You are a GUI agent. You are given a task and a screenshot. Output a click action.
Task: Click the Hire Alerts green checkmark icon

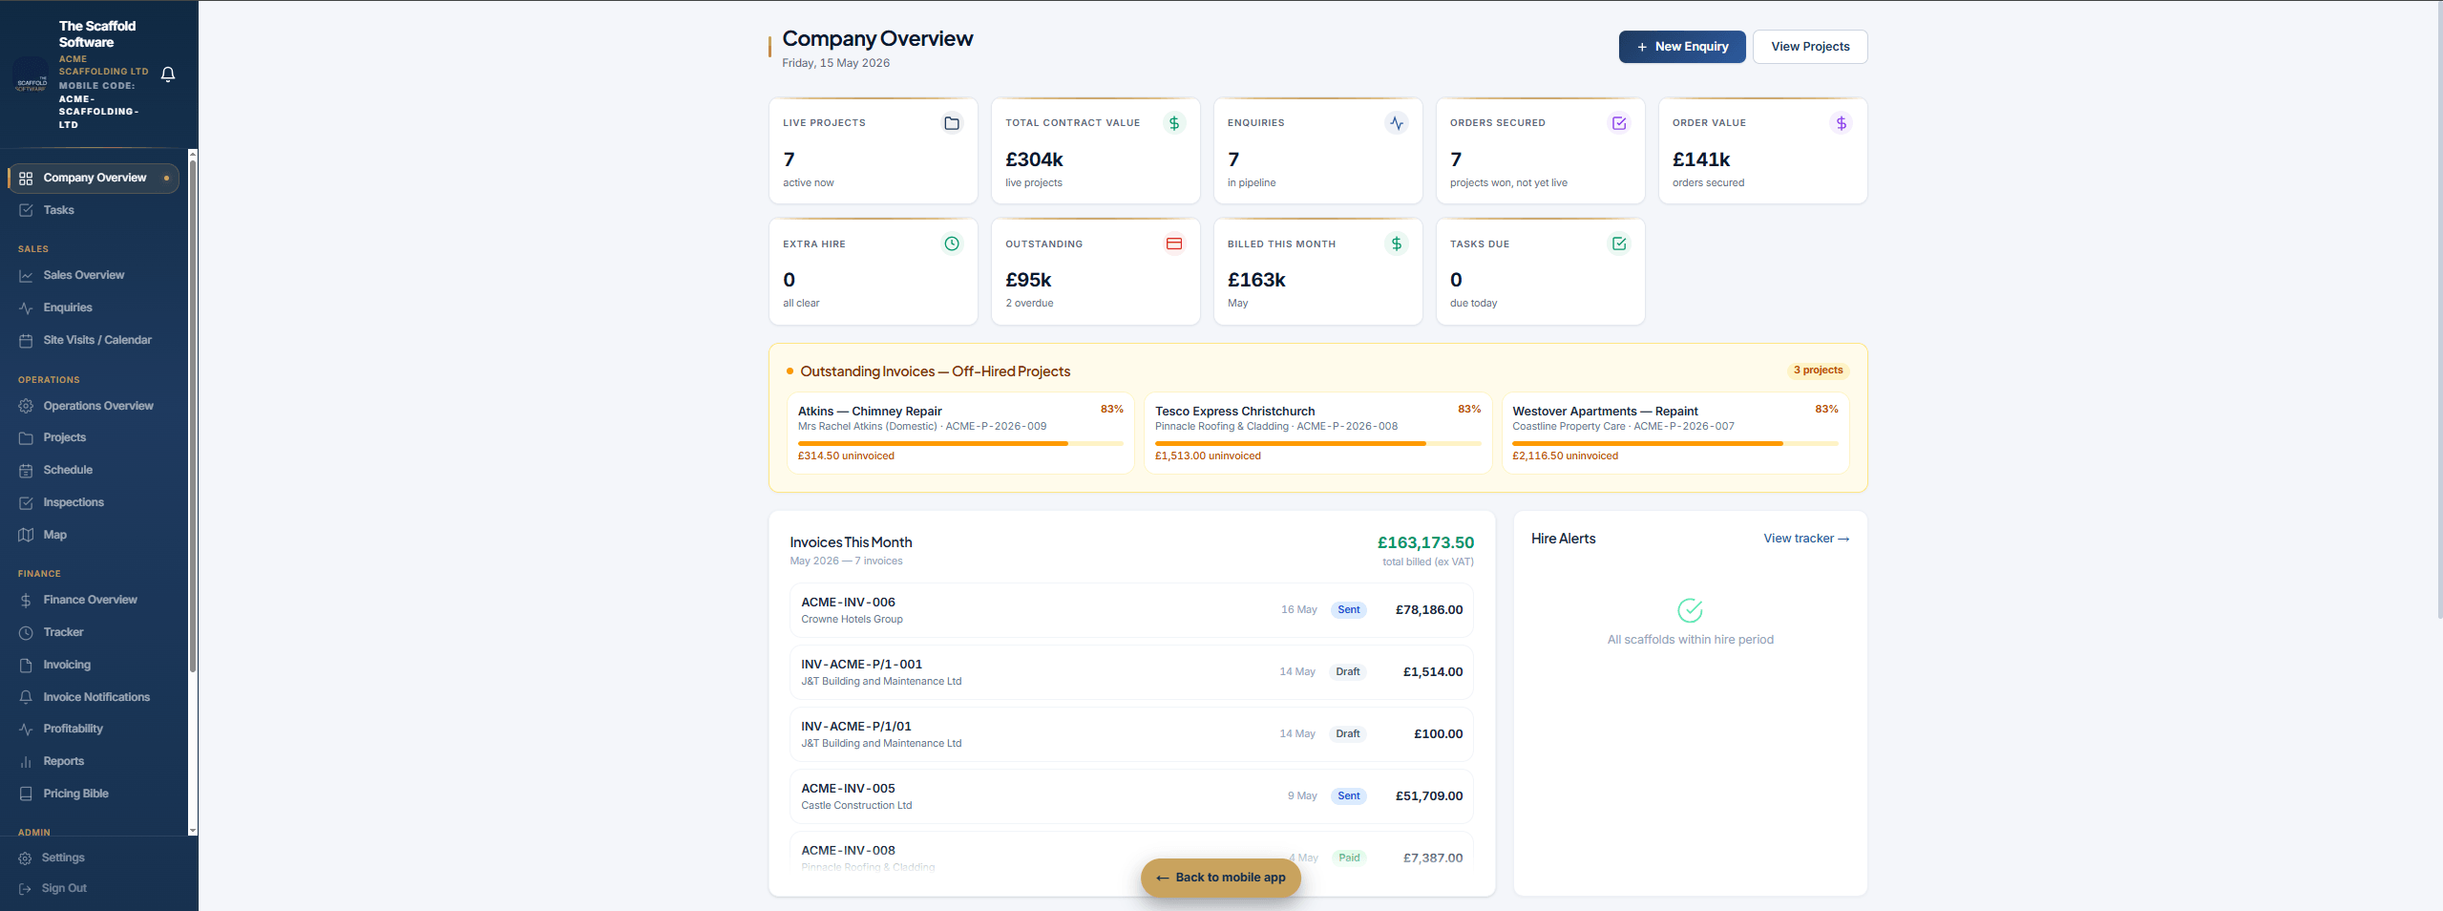(1690, 610)
